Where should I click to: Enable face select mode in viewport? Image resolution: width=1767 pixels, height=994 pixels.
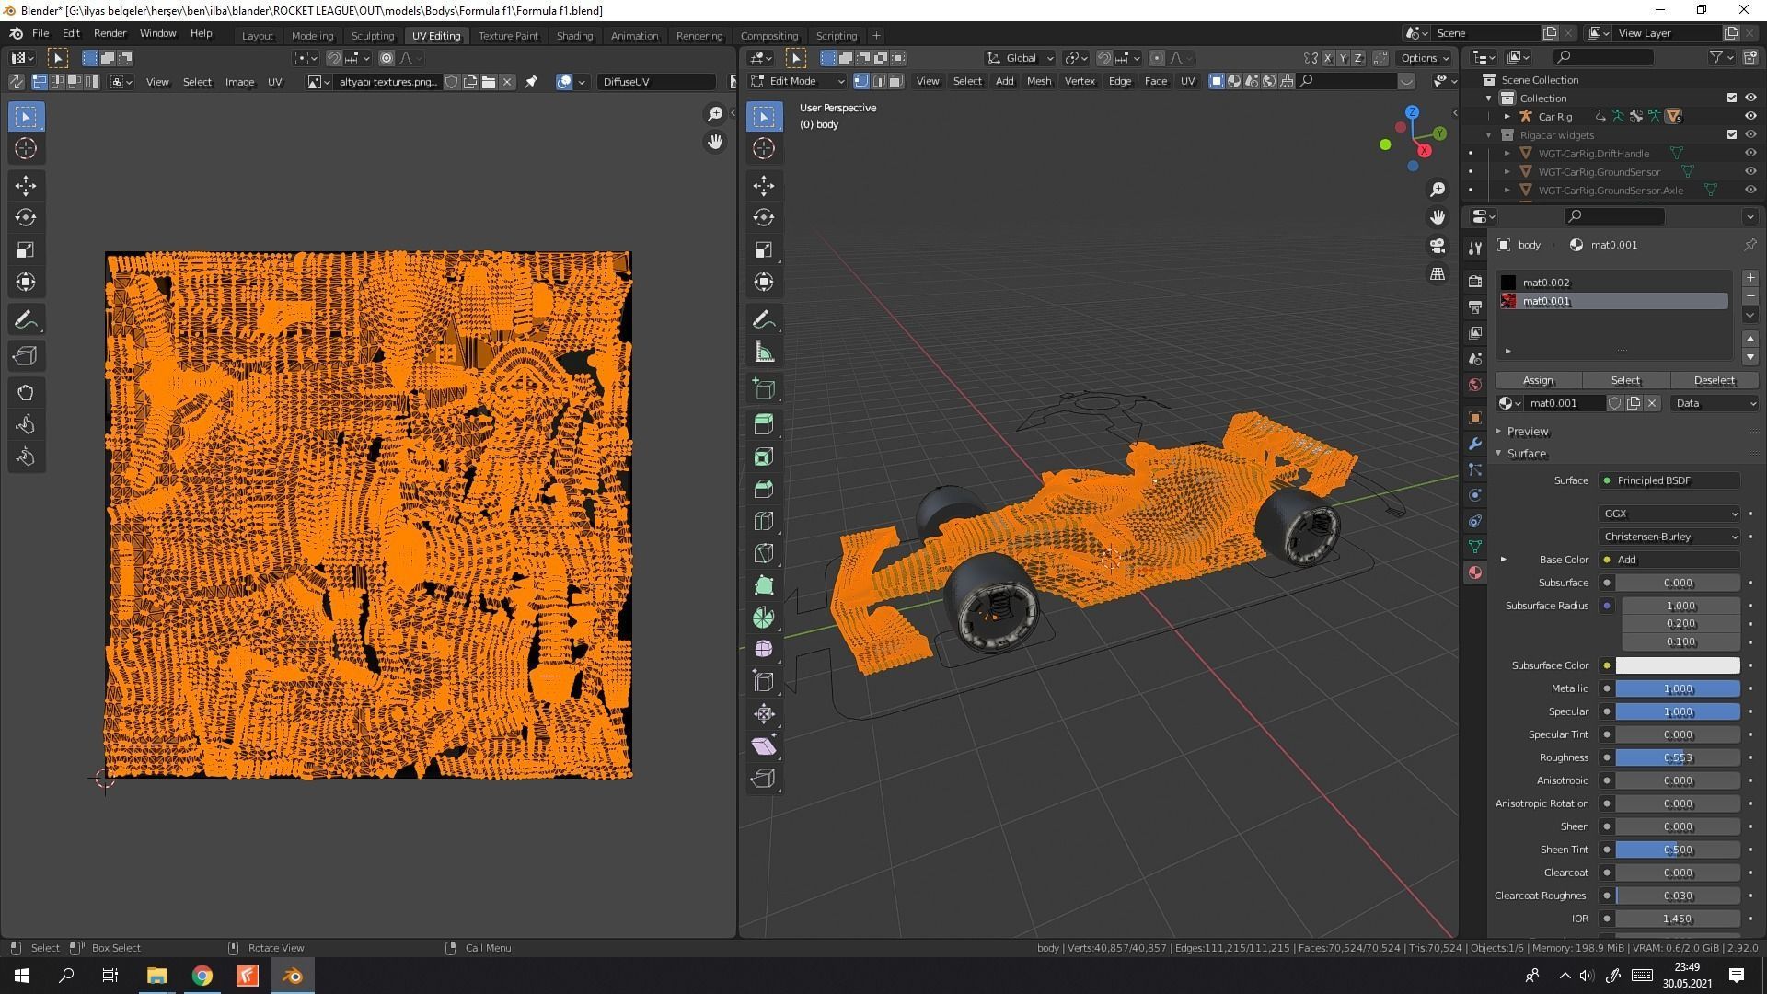click(895, 82)
